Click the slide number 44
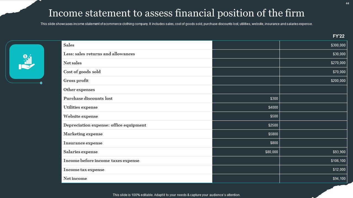This screenshot has height=198, width=353. [x=347, y=3]
